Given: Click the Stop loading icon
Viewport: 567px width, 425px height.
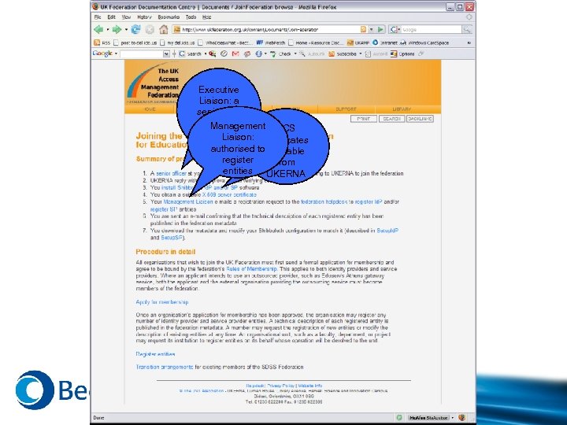Looking at the screenshot, I should (x=150, y=30).
